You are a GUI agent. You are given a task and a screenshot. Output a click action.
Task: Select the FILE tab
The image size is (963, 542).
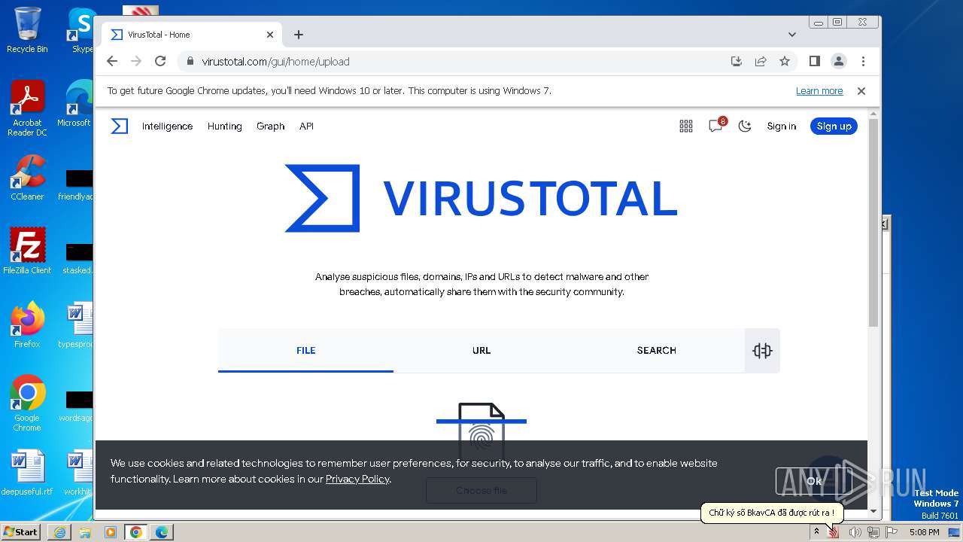pyautogui.click(x=305, y=350)
